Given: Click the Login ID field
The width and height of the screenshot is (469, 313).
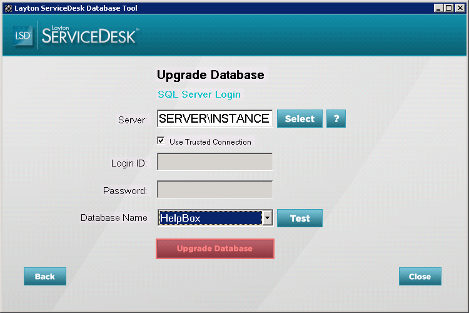Looking at the screenshot, I should 214,162.
